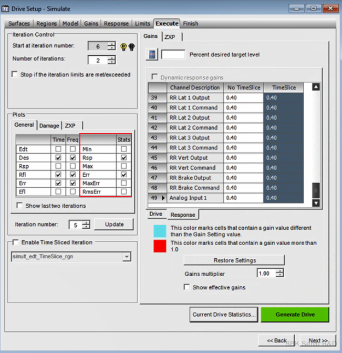Click in the Percent desired target level field

173,54
